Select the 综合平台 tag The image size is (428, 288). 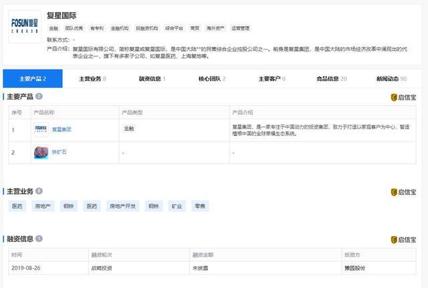174,28
